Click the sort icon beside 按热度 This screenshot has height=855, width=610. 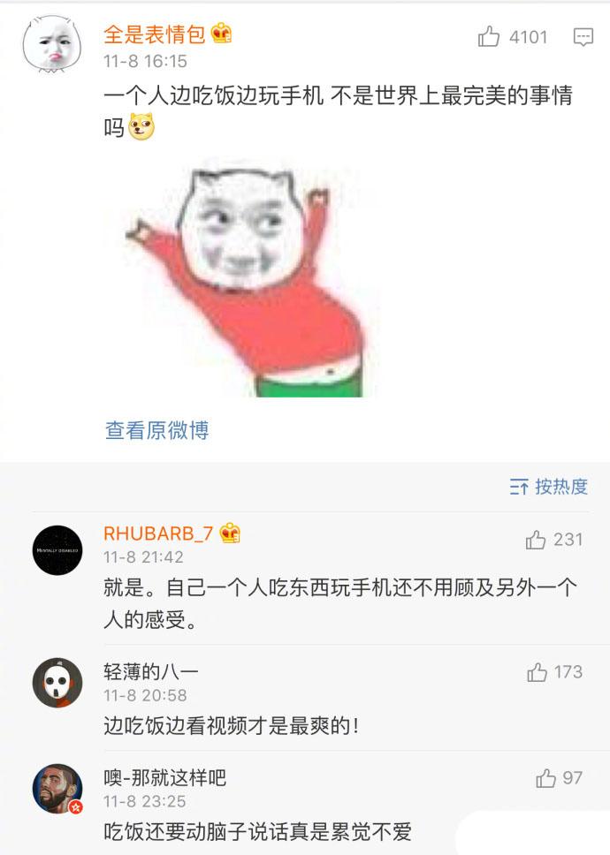(518, 487)
